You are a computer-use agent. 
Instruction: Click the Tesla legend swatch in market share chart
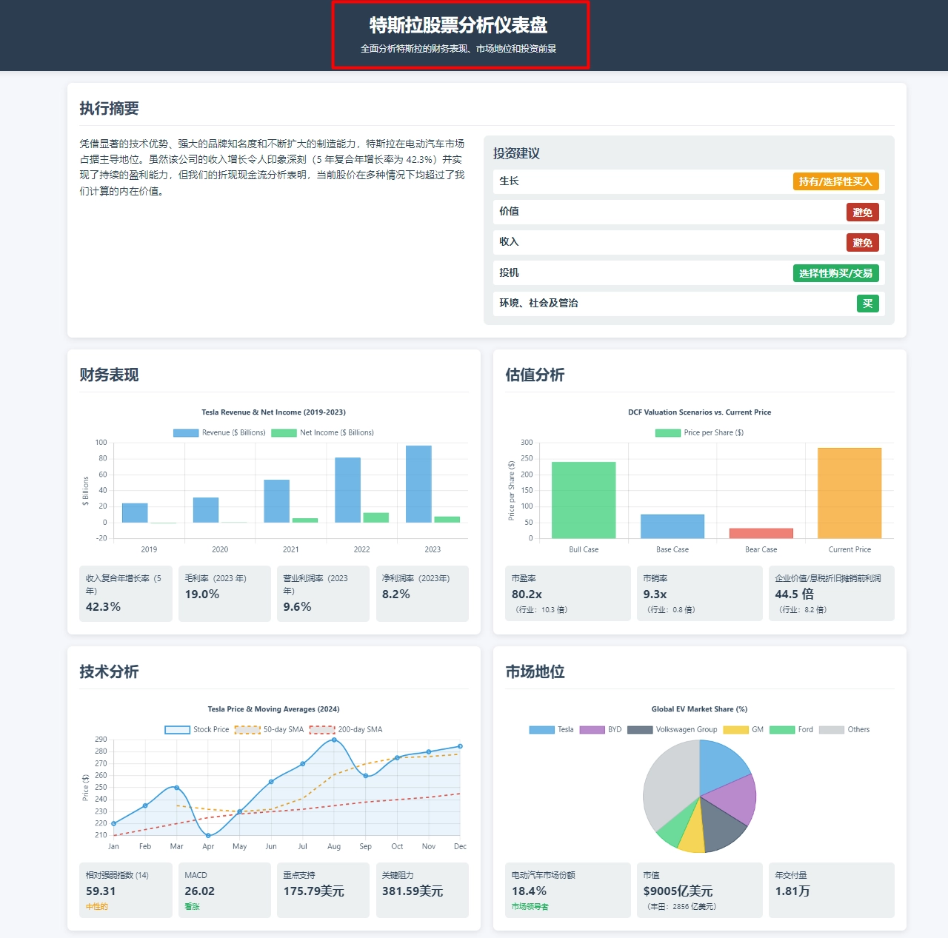(541, 730)
